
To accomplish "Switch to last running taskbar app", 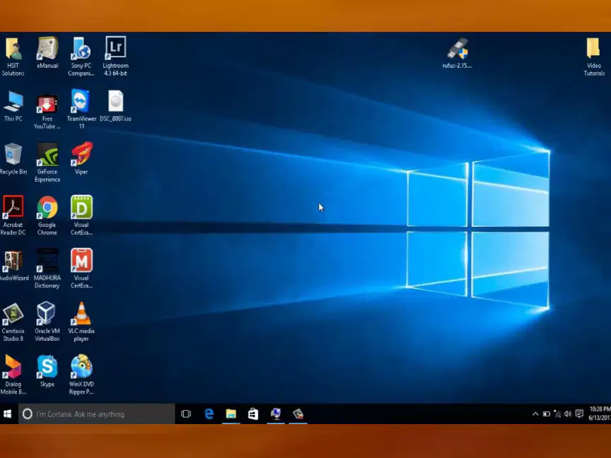I will coord(298,413).
